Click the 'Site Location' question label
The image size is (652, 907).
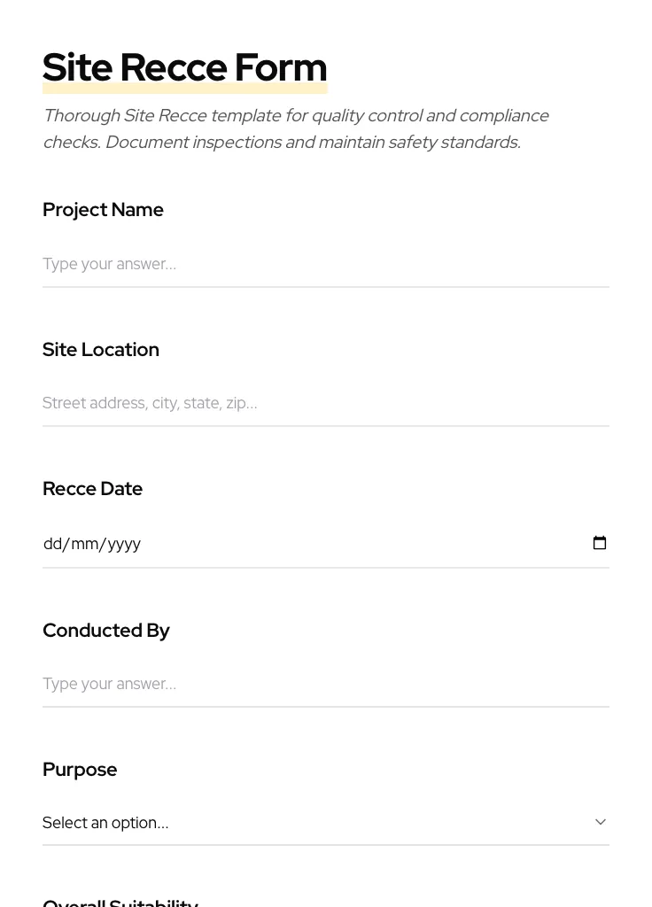[x=101, y=350]
